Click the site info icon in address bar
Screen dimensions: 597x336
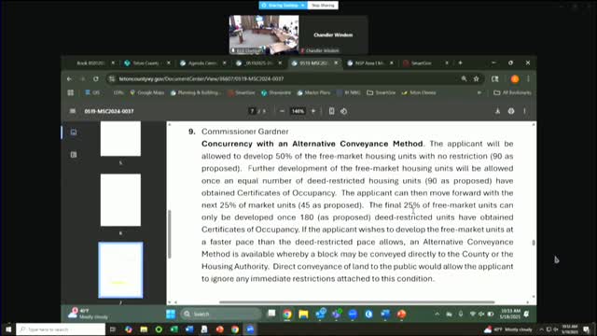tap(112, 78)
